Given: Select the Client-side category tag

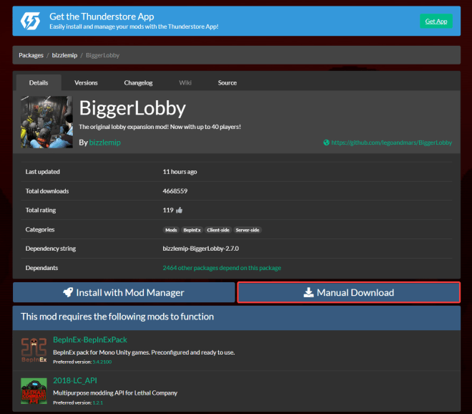Looking at the screenshot, I should (218, 230).
